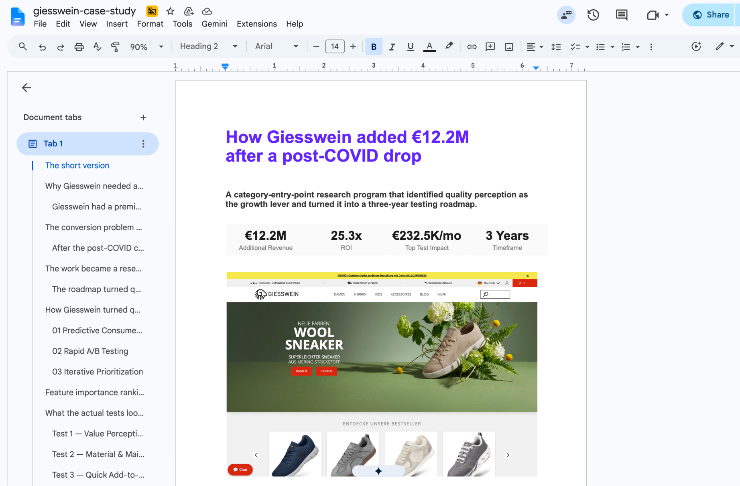
Task: Jump to The short version heading
Action: click(77, 166)
